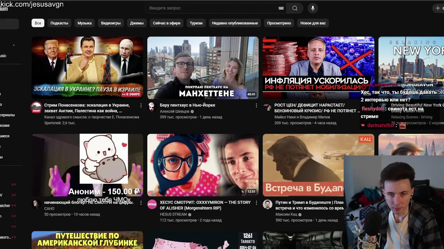The image size is (444, 249).
Task: Open Максим Кац channel avatar
Action: [267, 204]
